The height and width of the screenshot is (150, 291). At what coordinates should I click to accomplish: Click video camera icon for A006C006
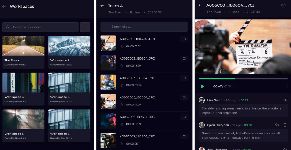184,117
